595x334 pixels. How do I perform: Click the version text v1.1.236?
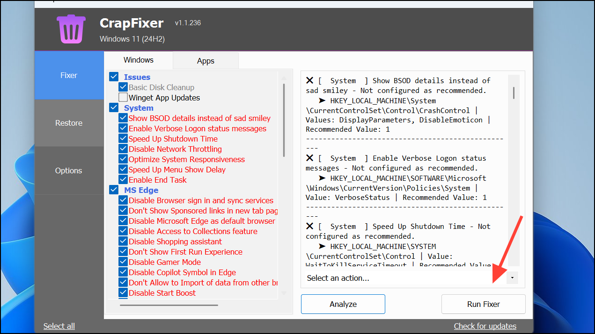(188, 23)
